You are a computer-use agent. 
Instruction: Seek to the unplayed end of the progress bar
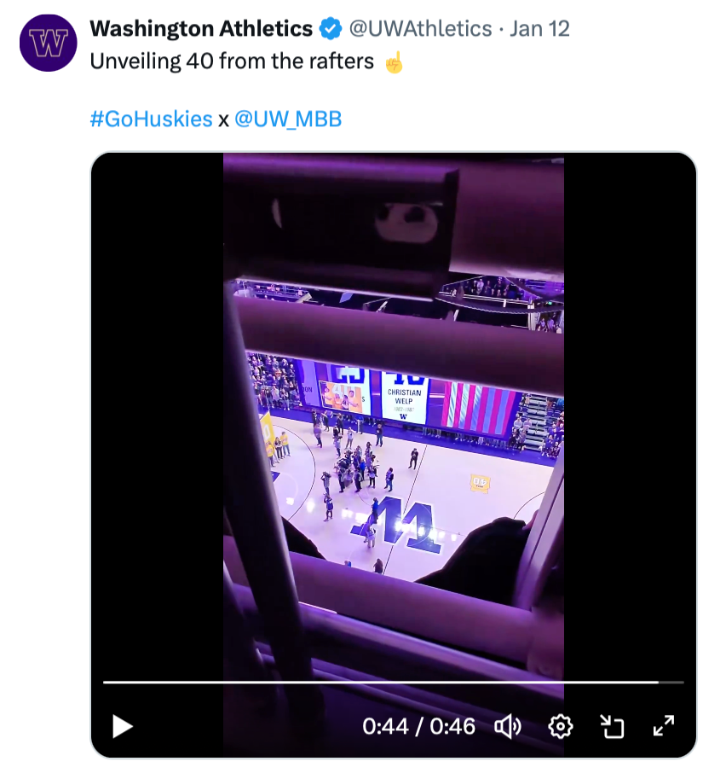tap(673, 683)
